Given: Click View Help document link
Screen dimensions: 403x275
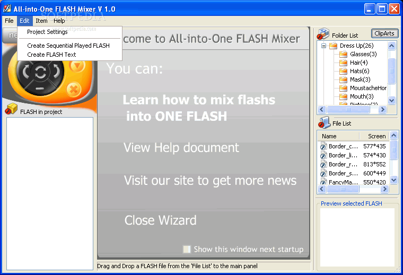Looking at the screenshot, I should (181, 148).
